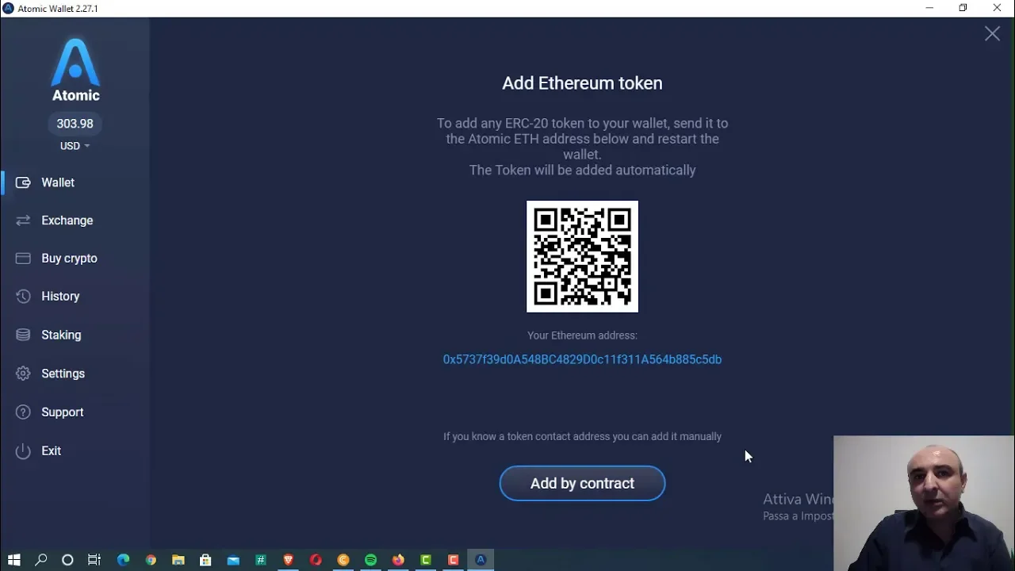Open Windows Search from the taskbar
The height and width of the screenshot is (571, 1015).
click(x=41, y=560)
